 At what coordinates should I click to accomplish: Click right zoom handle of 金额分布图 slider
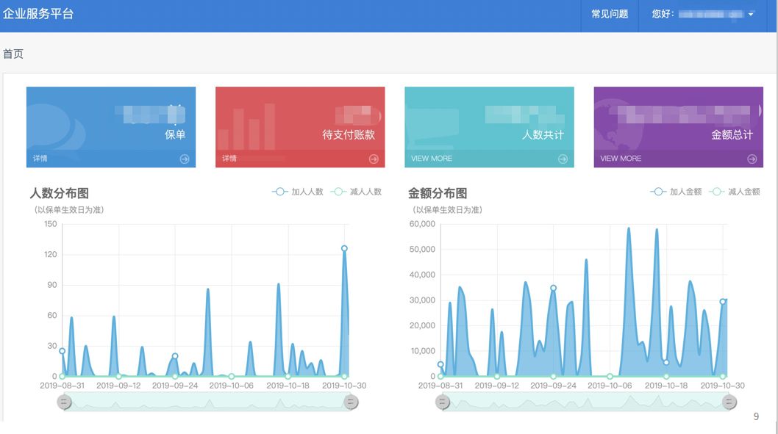pos(729,402)
